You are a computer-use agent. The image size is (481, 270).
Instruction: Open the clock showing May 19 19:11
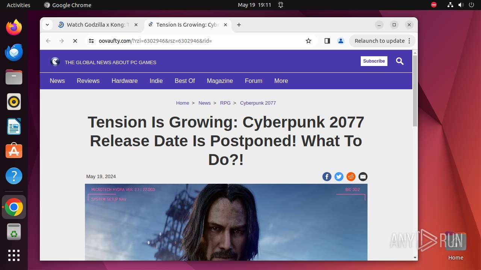[x=254, y=5]
